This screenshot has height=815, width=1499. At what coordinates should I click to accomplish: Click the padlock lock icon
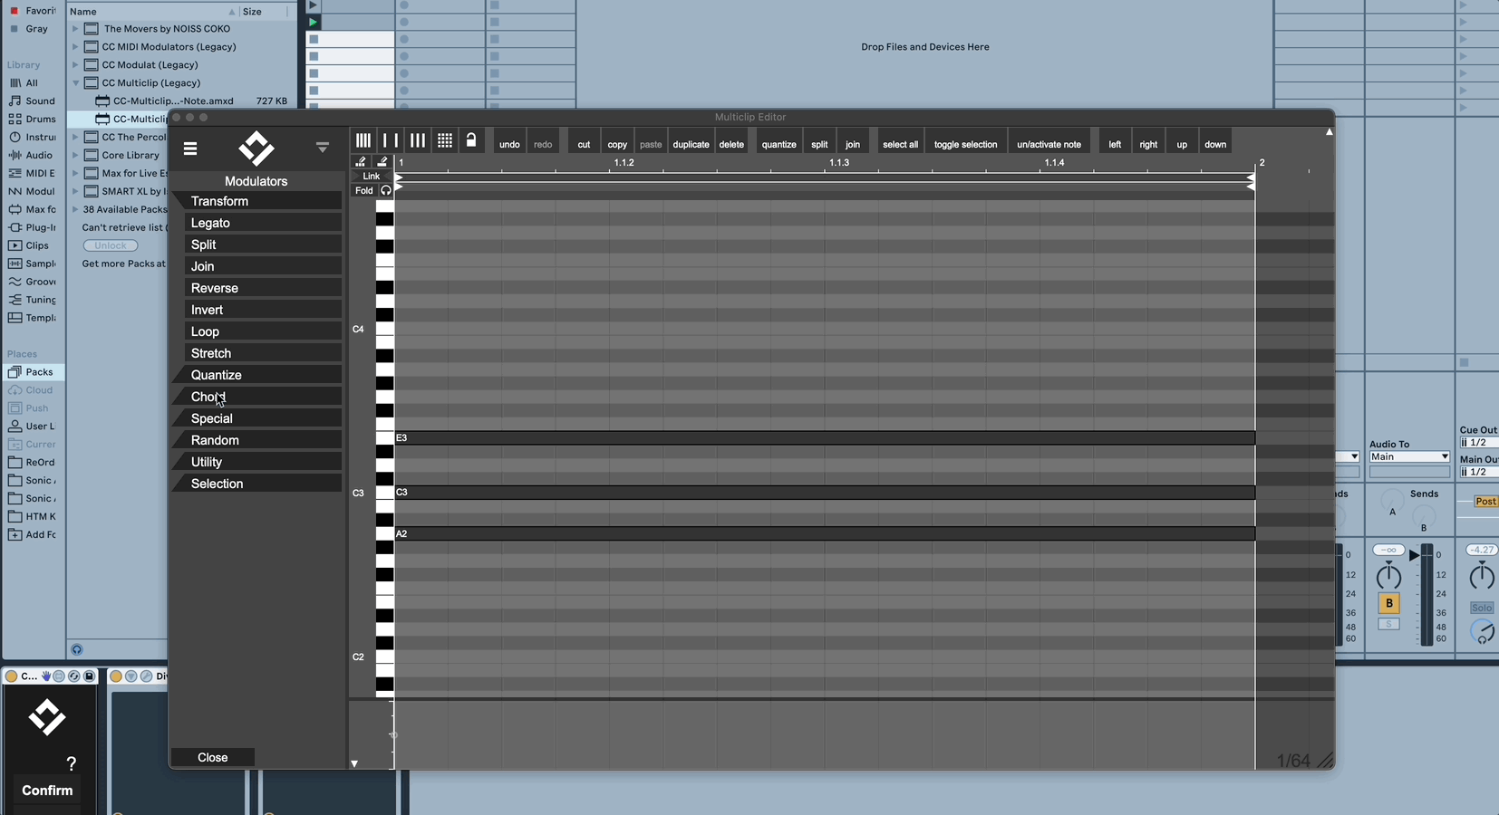pyautogui.click(x=471, y=140)
